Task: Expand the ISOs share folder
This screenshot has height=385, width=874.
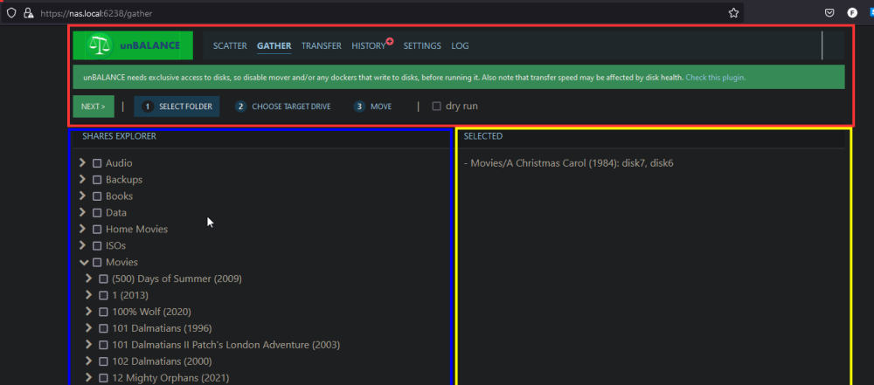Action: [x=82, y=245]
